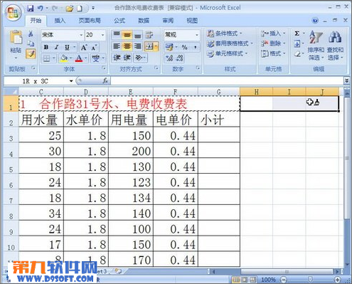Open Conditional Formatting menu
352x284 pixels.
point(224,33)
